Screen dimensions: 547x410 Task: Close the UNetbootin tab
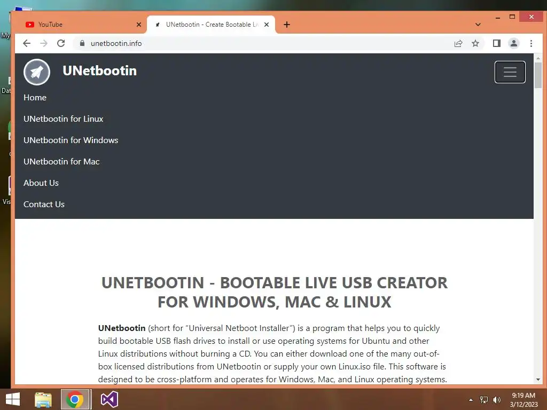click(x=267, y=25)
